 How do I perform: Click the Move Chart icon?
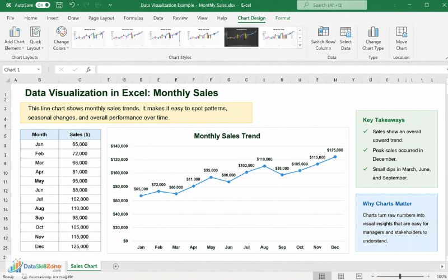coord(402,31)
